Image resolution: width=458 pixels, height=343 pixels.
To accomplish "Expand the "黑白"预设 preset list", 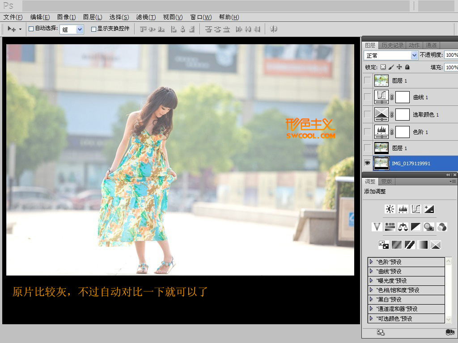I will 371,299.
